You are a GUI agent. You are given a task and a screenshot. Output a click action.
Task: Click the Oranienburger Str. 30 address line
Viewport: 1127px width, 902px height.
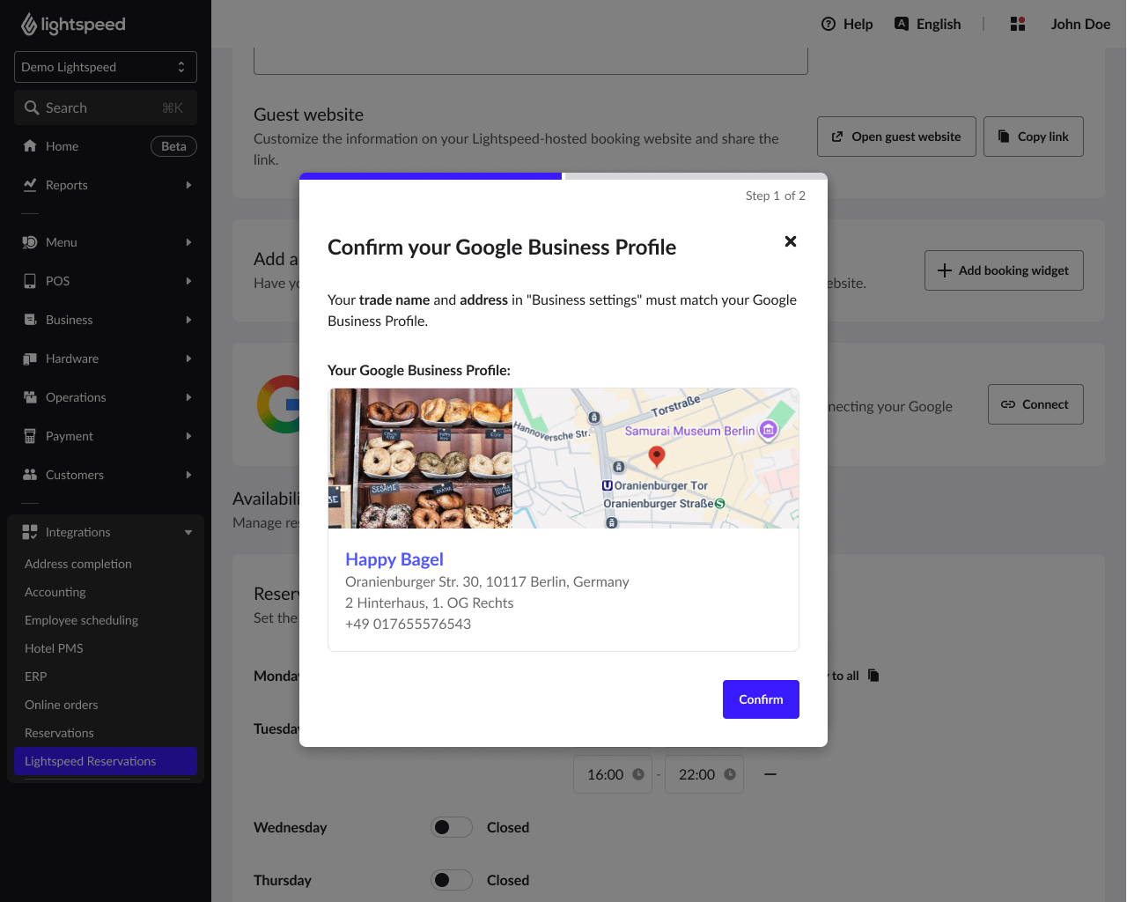[x=487, y=581]
